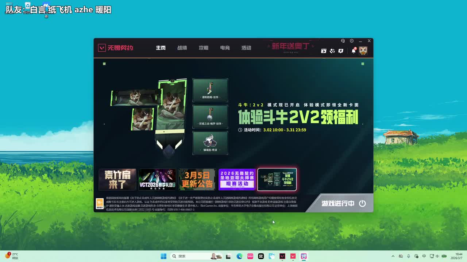Image resolution: width=467 pixels, height=262 pixels.
Task: Open the dark Valorant taskbar icon
Action: [x=282, y=256]
